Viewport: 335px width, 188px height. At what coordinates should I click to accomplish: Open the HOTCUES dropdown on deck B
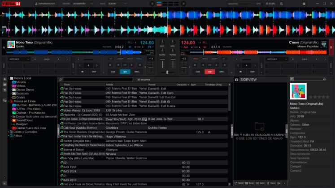pyautogui.click(x=277, y=59)
